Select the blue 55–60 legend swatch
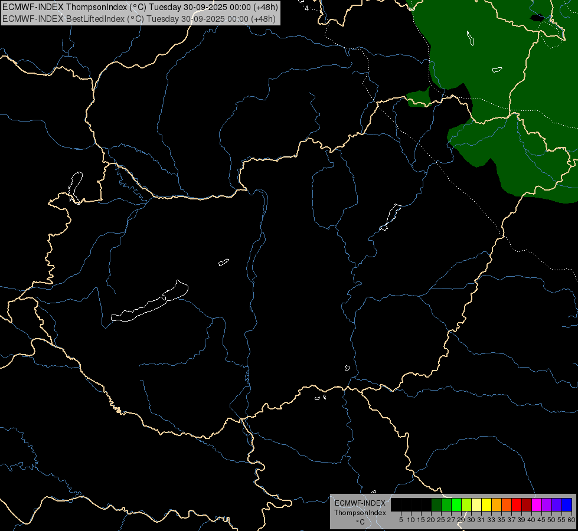Screen dimensions: 578x531 tap(567, 504)
